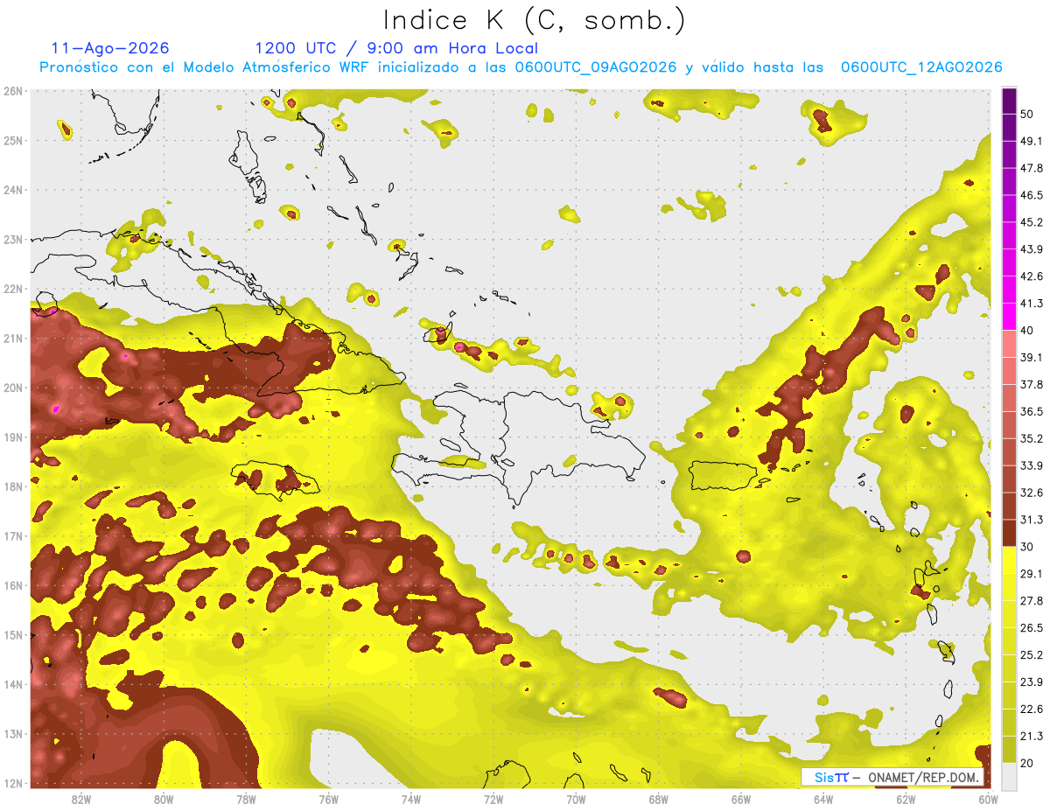The image size is (1050, 811).
Task: Click the bright yellow scale segment between 29.1 and 30
Action: click(x=1009, y=559)
